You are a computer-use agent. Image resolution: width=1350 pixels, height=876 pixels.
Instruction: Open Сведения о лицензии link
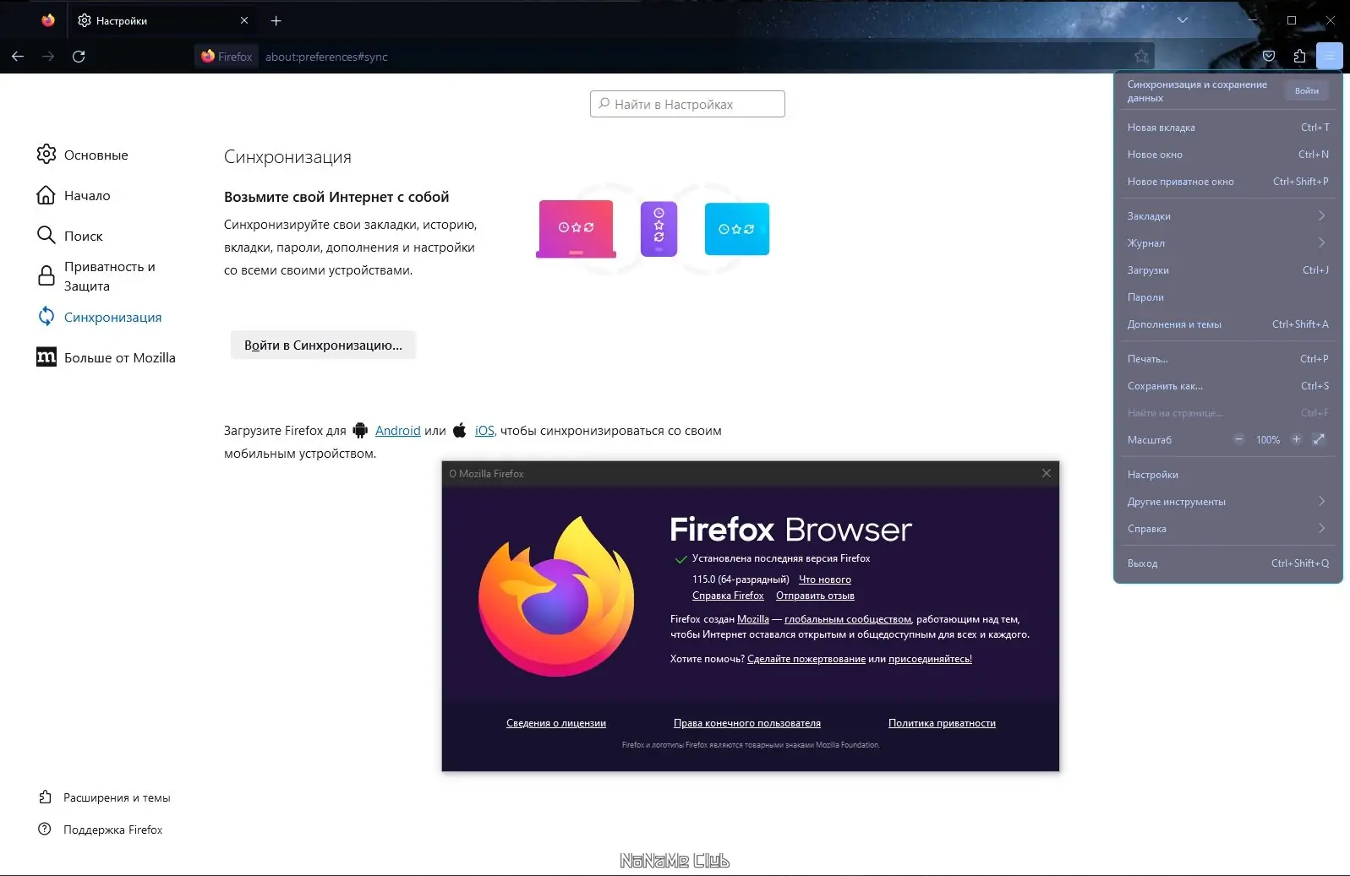556,723
